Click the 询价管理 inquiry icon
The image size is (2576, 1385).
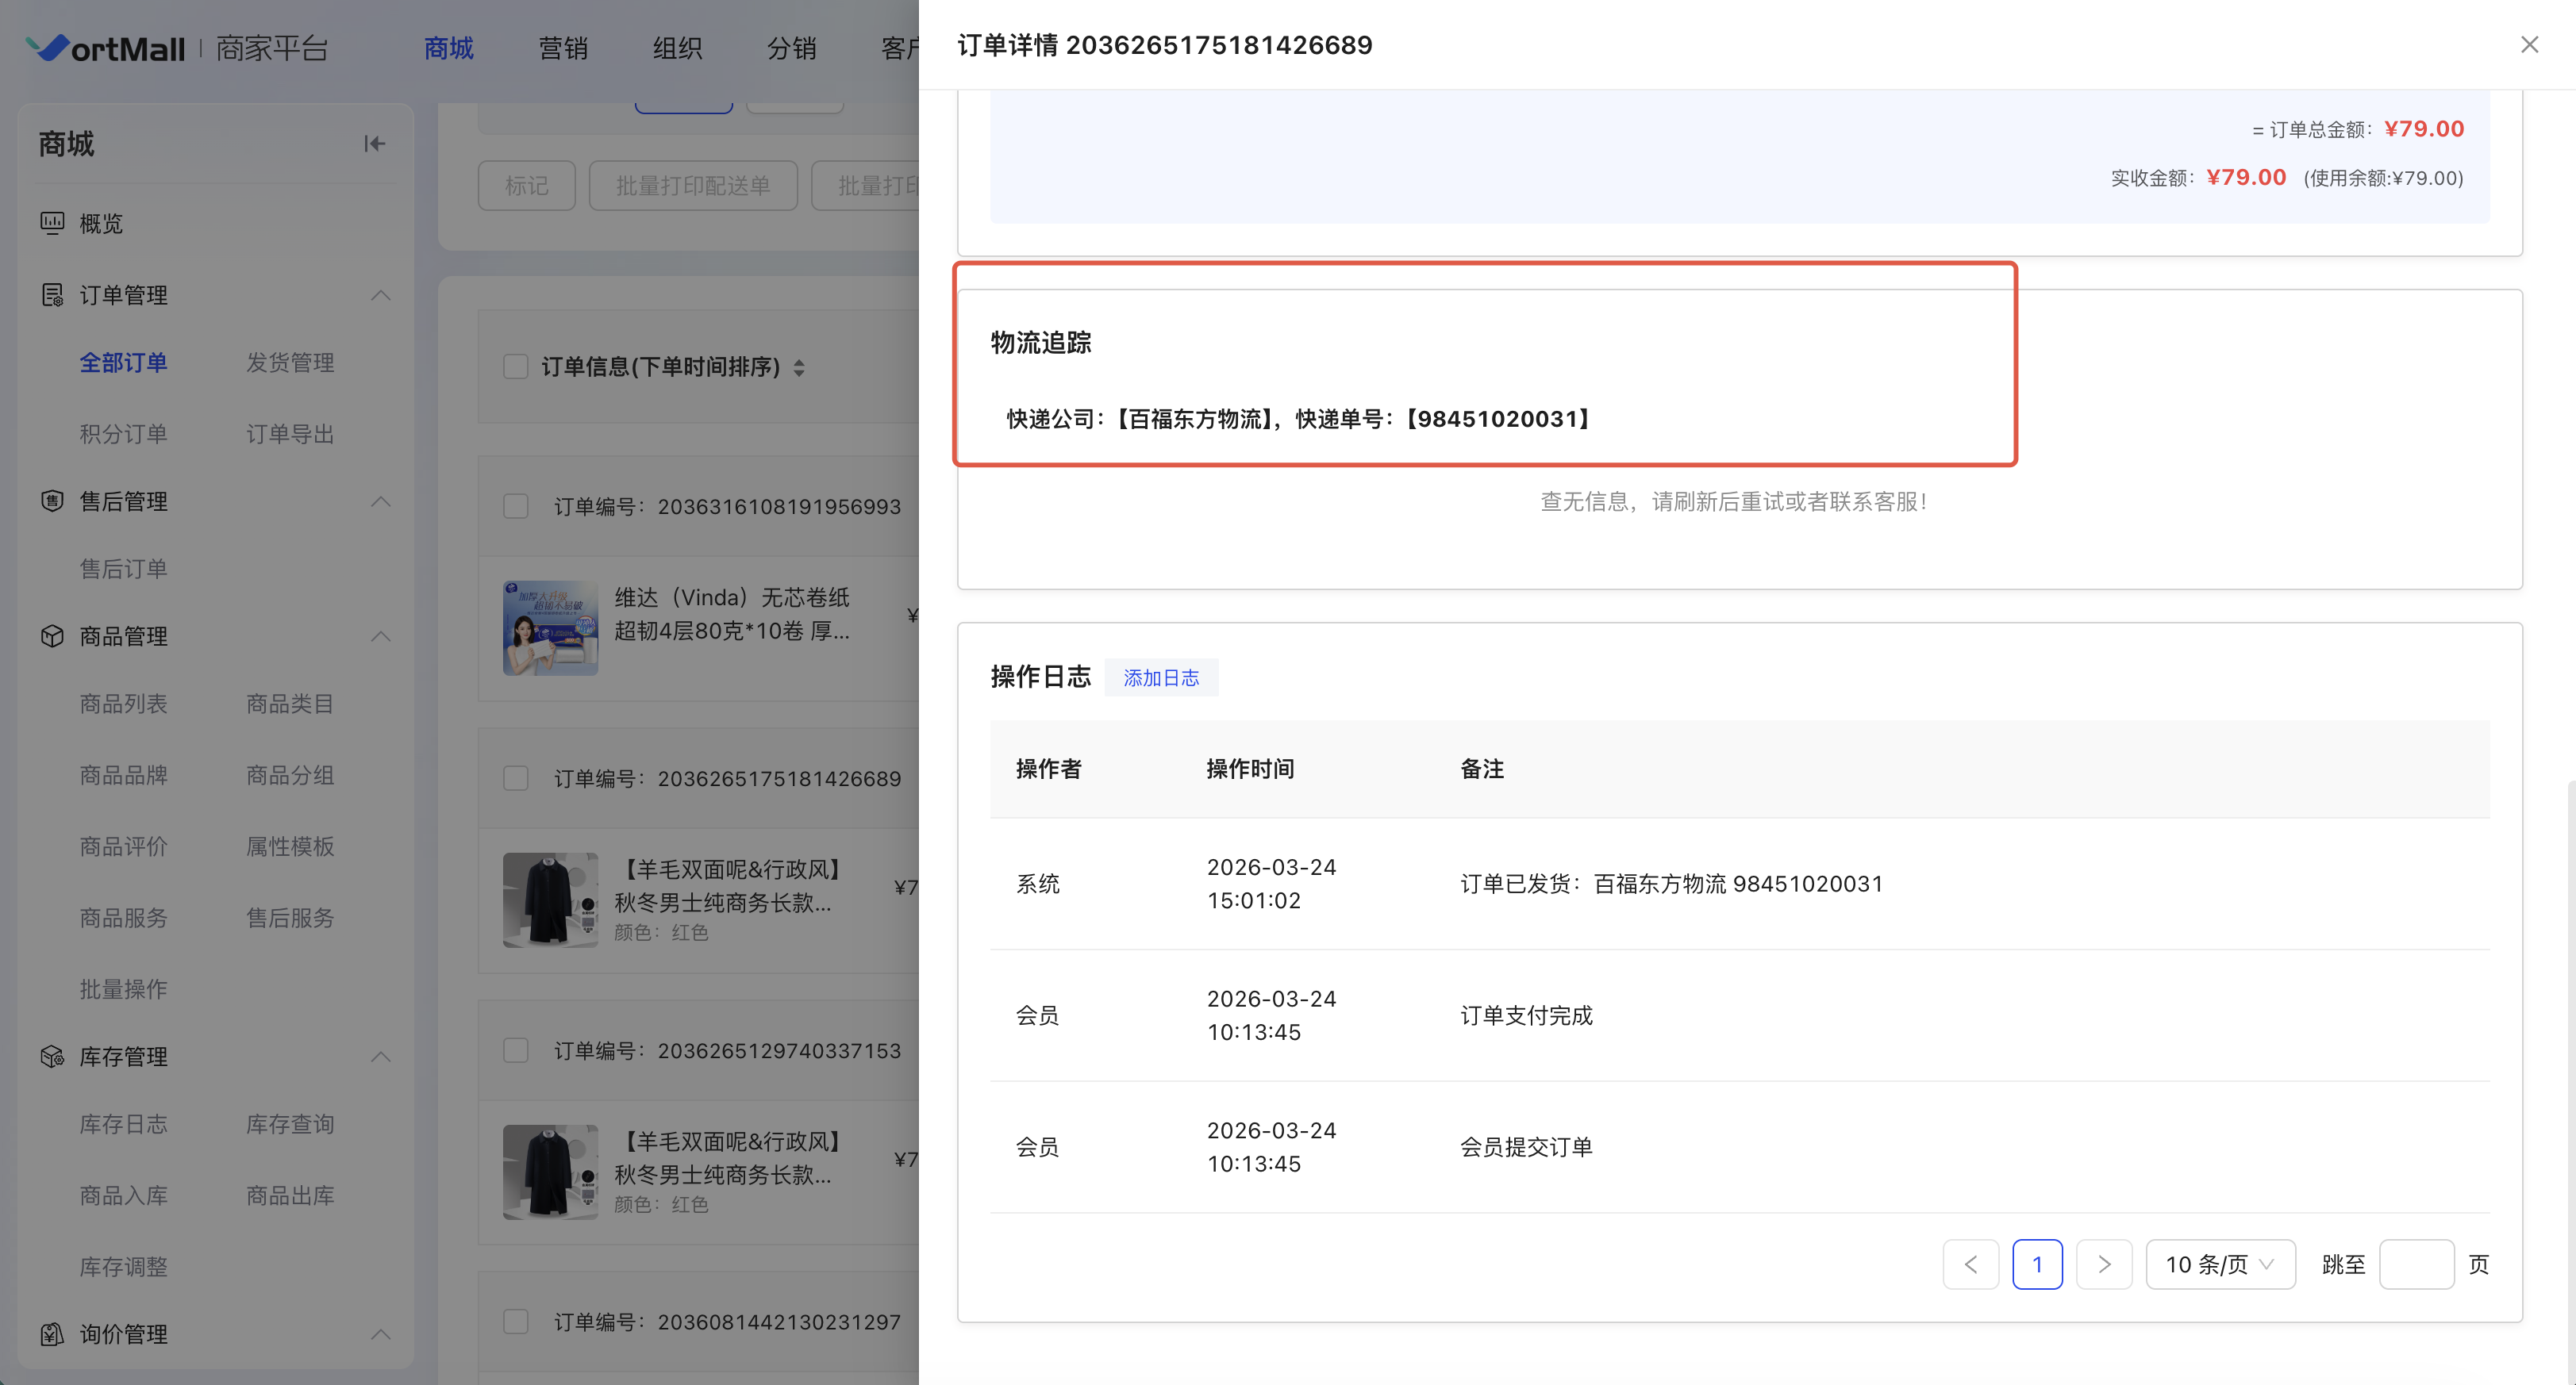click(52, 1334)
